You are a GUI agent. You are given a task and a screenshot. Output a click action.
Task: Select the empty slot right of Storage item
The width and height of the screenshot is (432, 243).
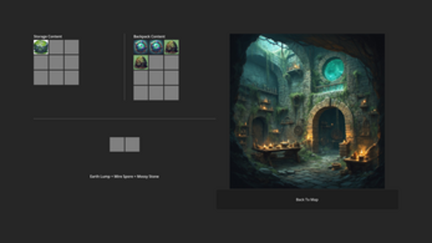tap(56, 47)
